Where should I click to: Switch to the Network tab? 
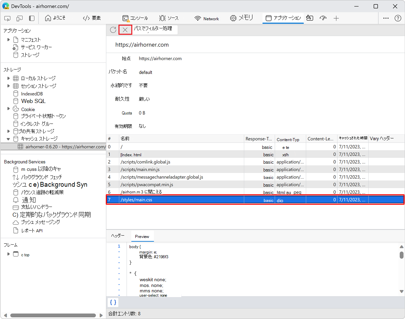(207, 19)
